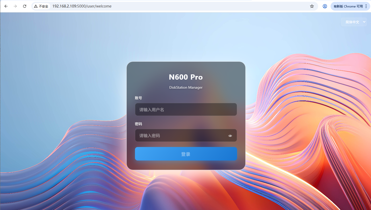Open the Chrome profile avatar icon

click(x=325, y=6)
